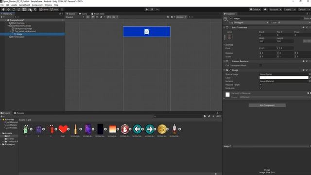The width and height of the screenshot is (311, 175).
Task: Select the Rotate tool in toolbar
Action: pyautogui.click(x=14, y=9)
